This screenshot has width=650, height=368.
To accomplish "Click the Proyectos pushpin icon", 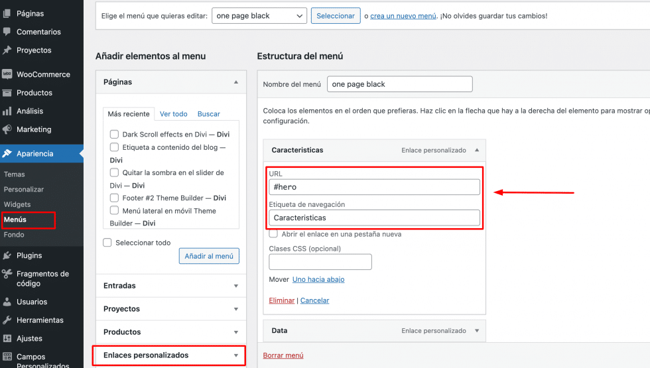I will coord(7,50).
